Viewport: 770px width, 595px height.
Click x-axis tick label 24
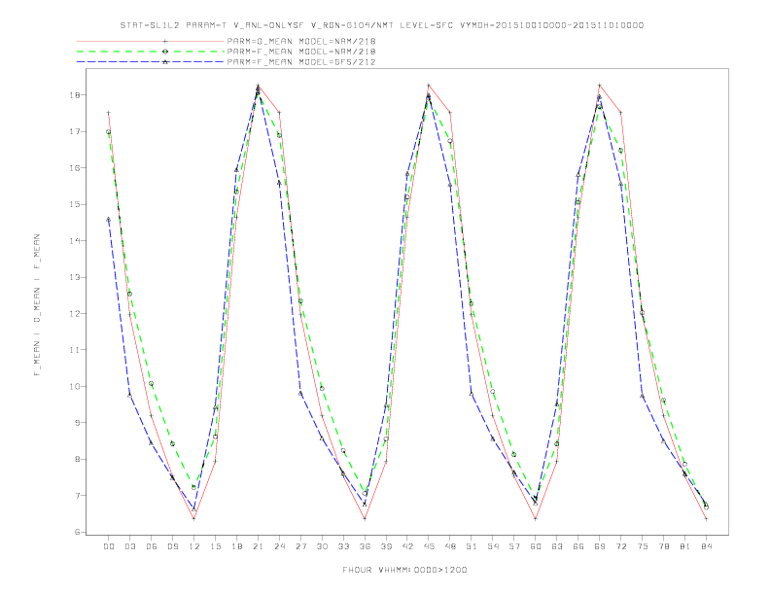click(279, 546)
